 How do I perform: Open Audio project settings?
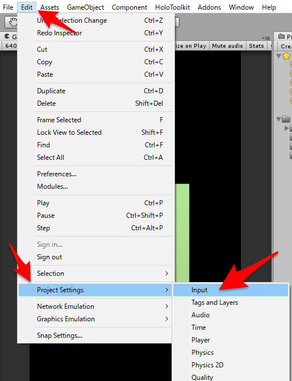point(231,315)
